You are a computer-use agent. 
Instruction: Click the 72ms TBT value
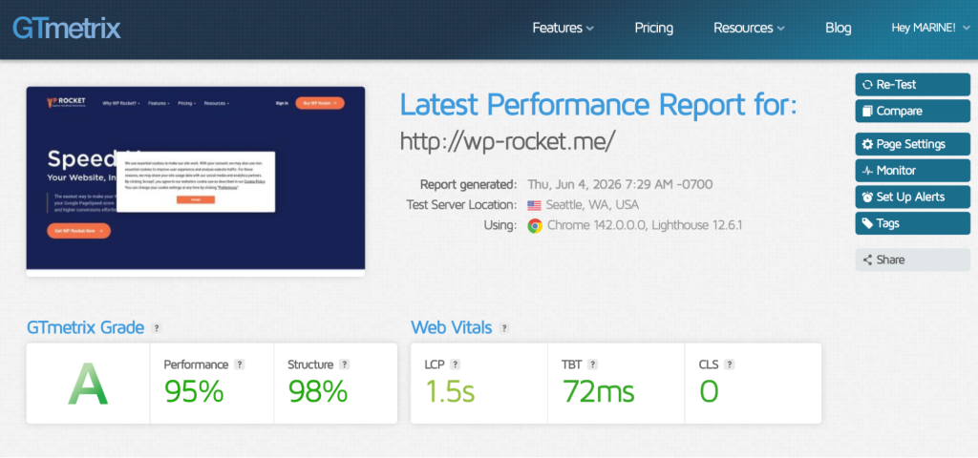(x=598, y=391)
